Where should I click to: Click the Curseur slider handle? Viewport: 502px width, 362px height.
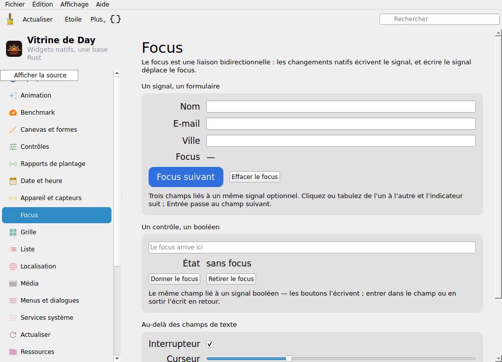tap(289, 358)
